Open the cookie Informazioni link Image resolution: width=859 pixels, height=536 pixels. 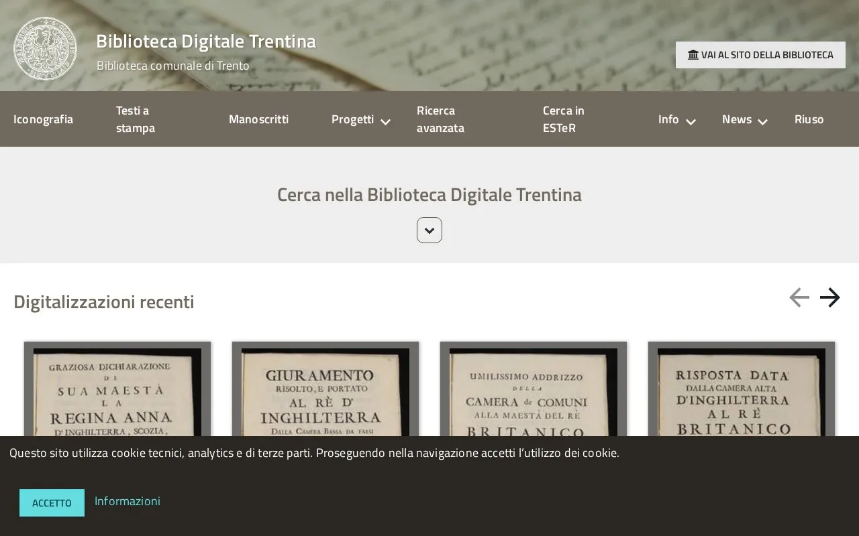click(128, 501)
